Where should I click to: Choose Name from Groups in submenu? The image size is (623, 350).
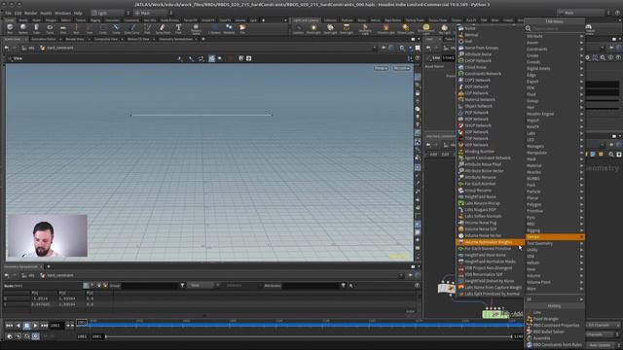tap(491, 48)
